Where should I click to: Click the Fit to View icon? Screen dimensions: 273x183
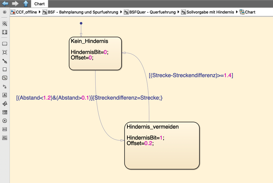tap(5, 32)
